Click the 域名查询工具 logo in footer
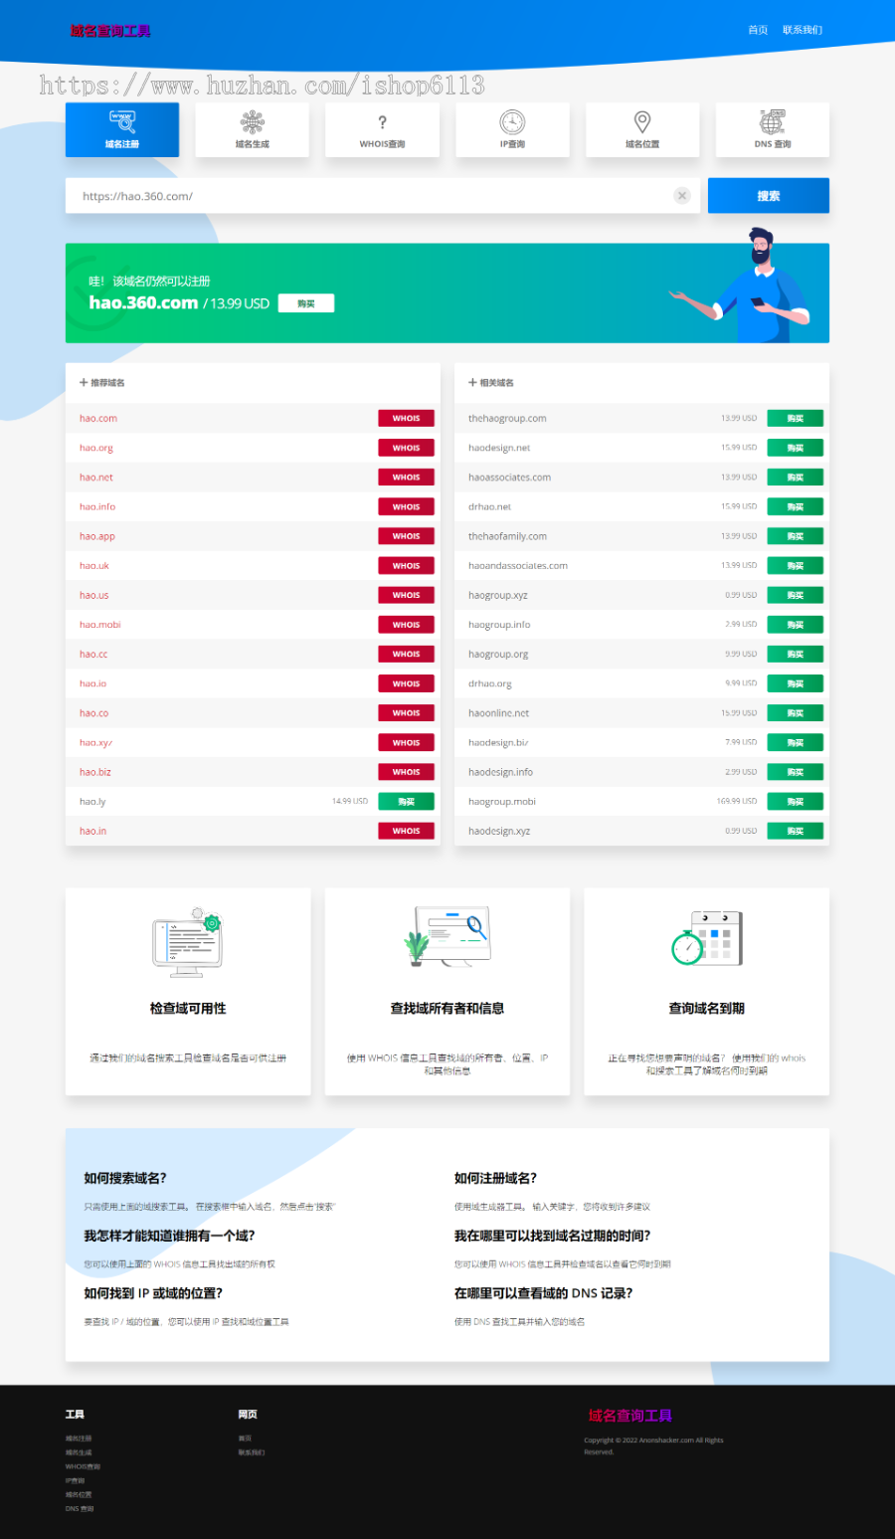The height and width of the screenshot is (1539, 895). point(630,1416)
